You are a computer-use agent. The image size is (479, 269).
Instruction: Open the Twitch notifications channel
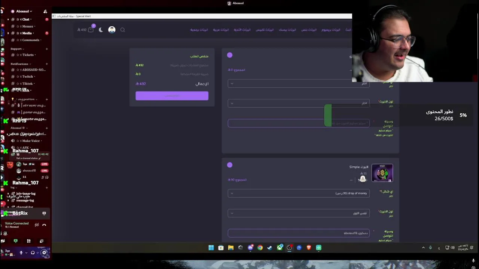pos(28,77)
